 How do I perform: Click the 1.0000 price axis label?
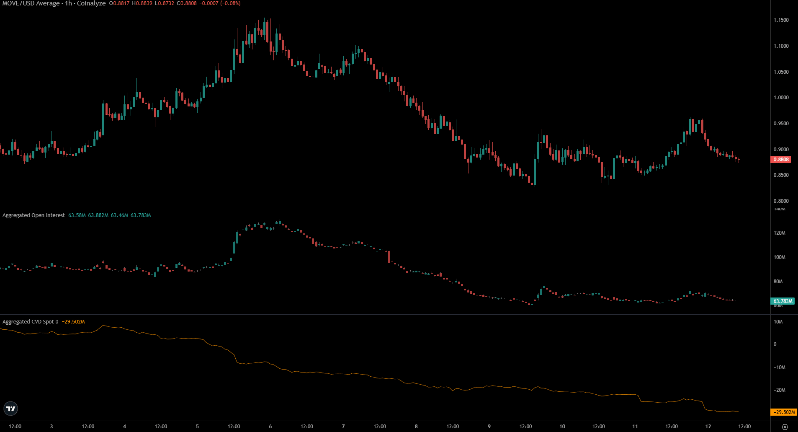tap(781, 98)
